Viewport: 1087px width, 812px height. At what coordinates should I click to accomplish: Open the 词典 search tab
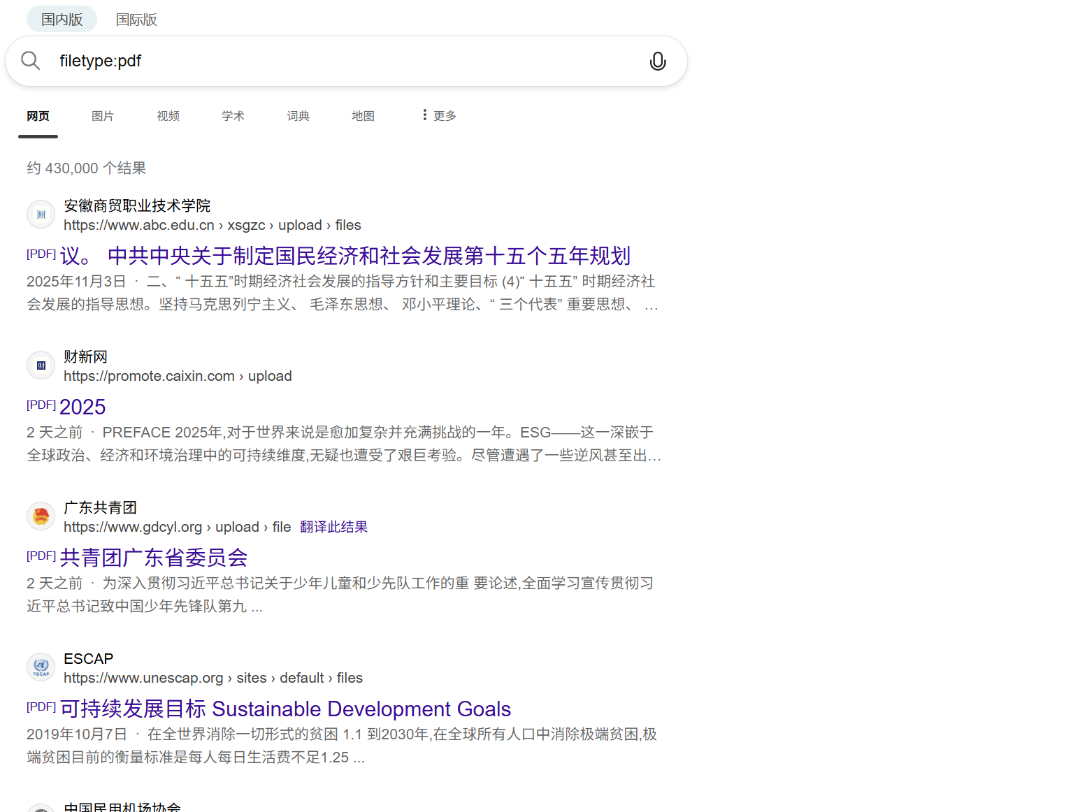298,115
